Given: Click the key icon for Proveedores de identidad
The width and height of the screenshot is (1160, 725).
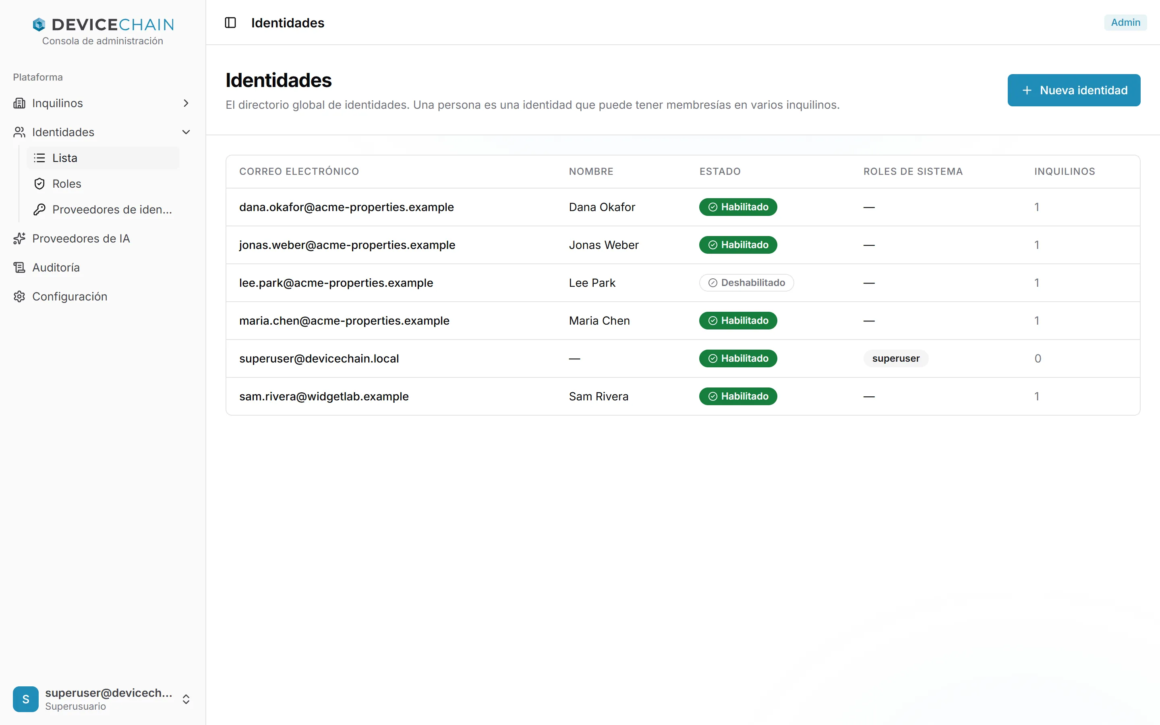Looking at the screenshot, I should click(x=39, y=209).
